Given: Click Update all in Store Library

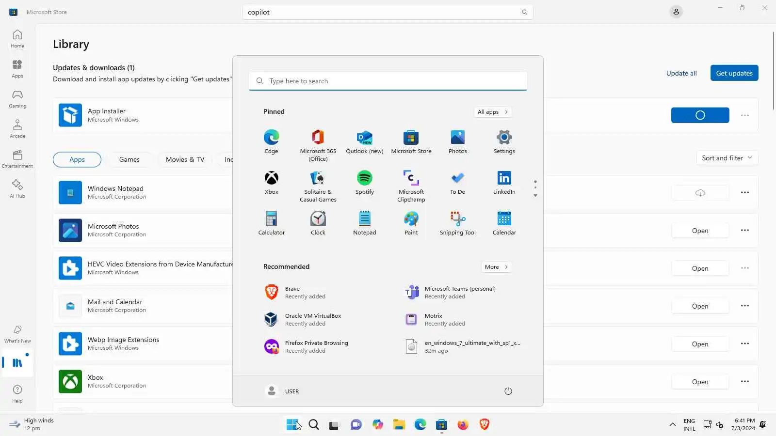Looking at the screenshot, I should coord(681,73).
